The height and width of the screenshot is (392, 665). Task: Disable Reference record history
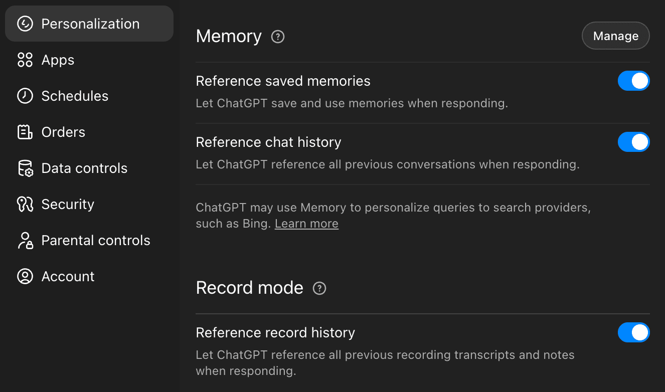(634, 332)
